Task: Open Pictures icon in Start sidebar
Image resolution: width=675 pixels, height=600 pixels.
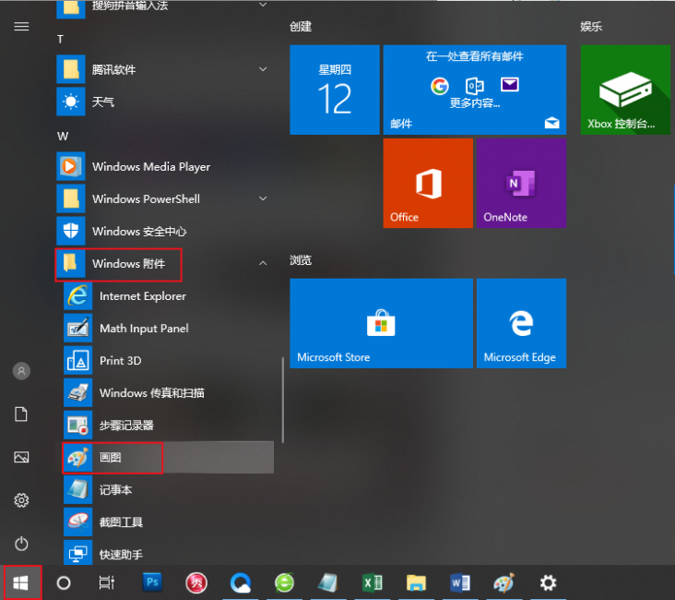Action: tap(21, 457)
